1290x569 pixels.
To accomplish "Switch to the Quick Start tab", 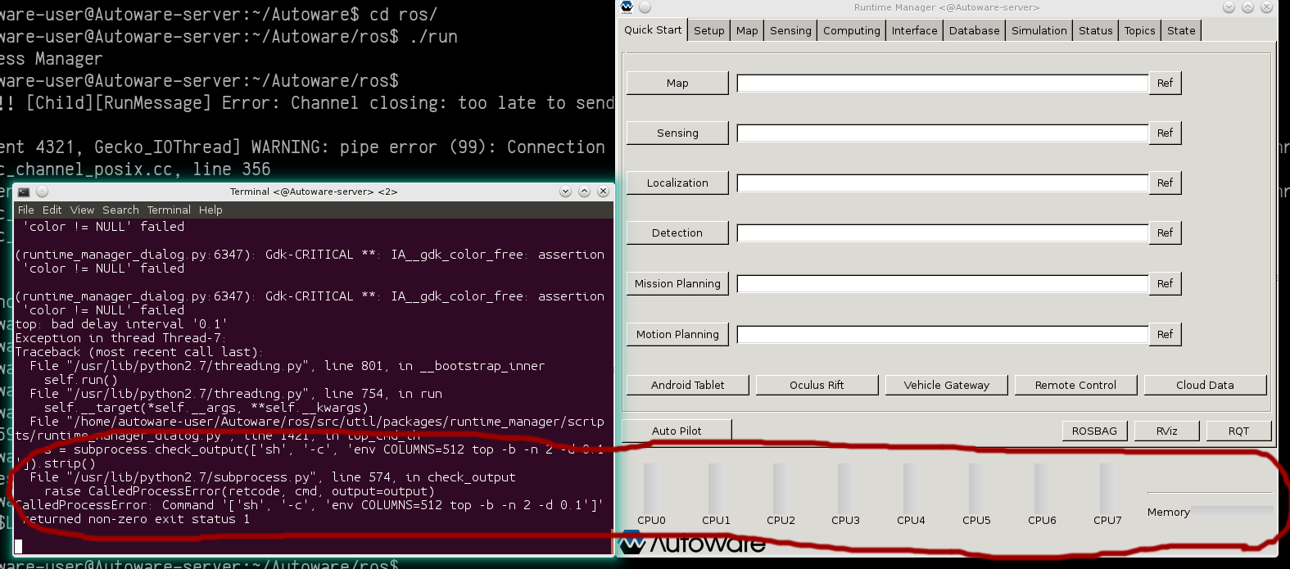I will tap(653, 30).
